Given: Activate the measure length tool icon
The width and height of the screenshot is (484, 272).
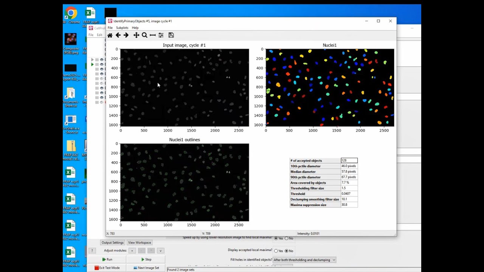Looking at the screenshot, I should click(153, 35).
